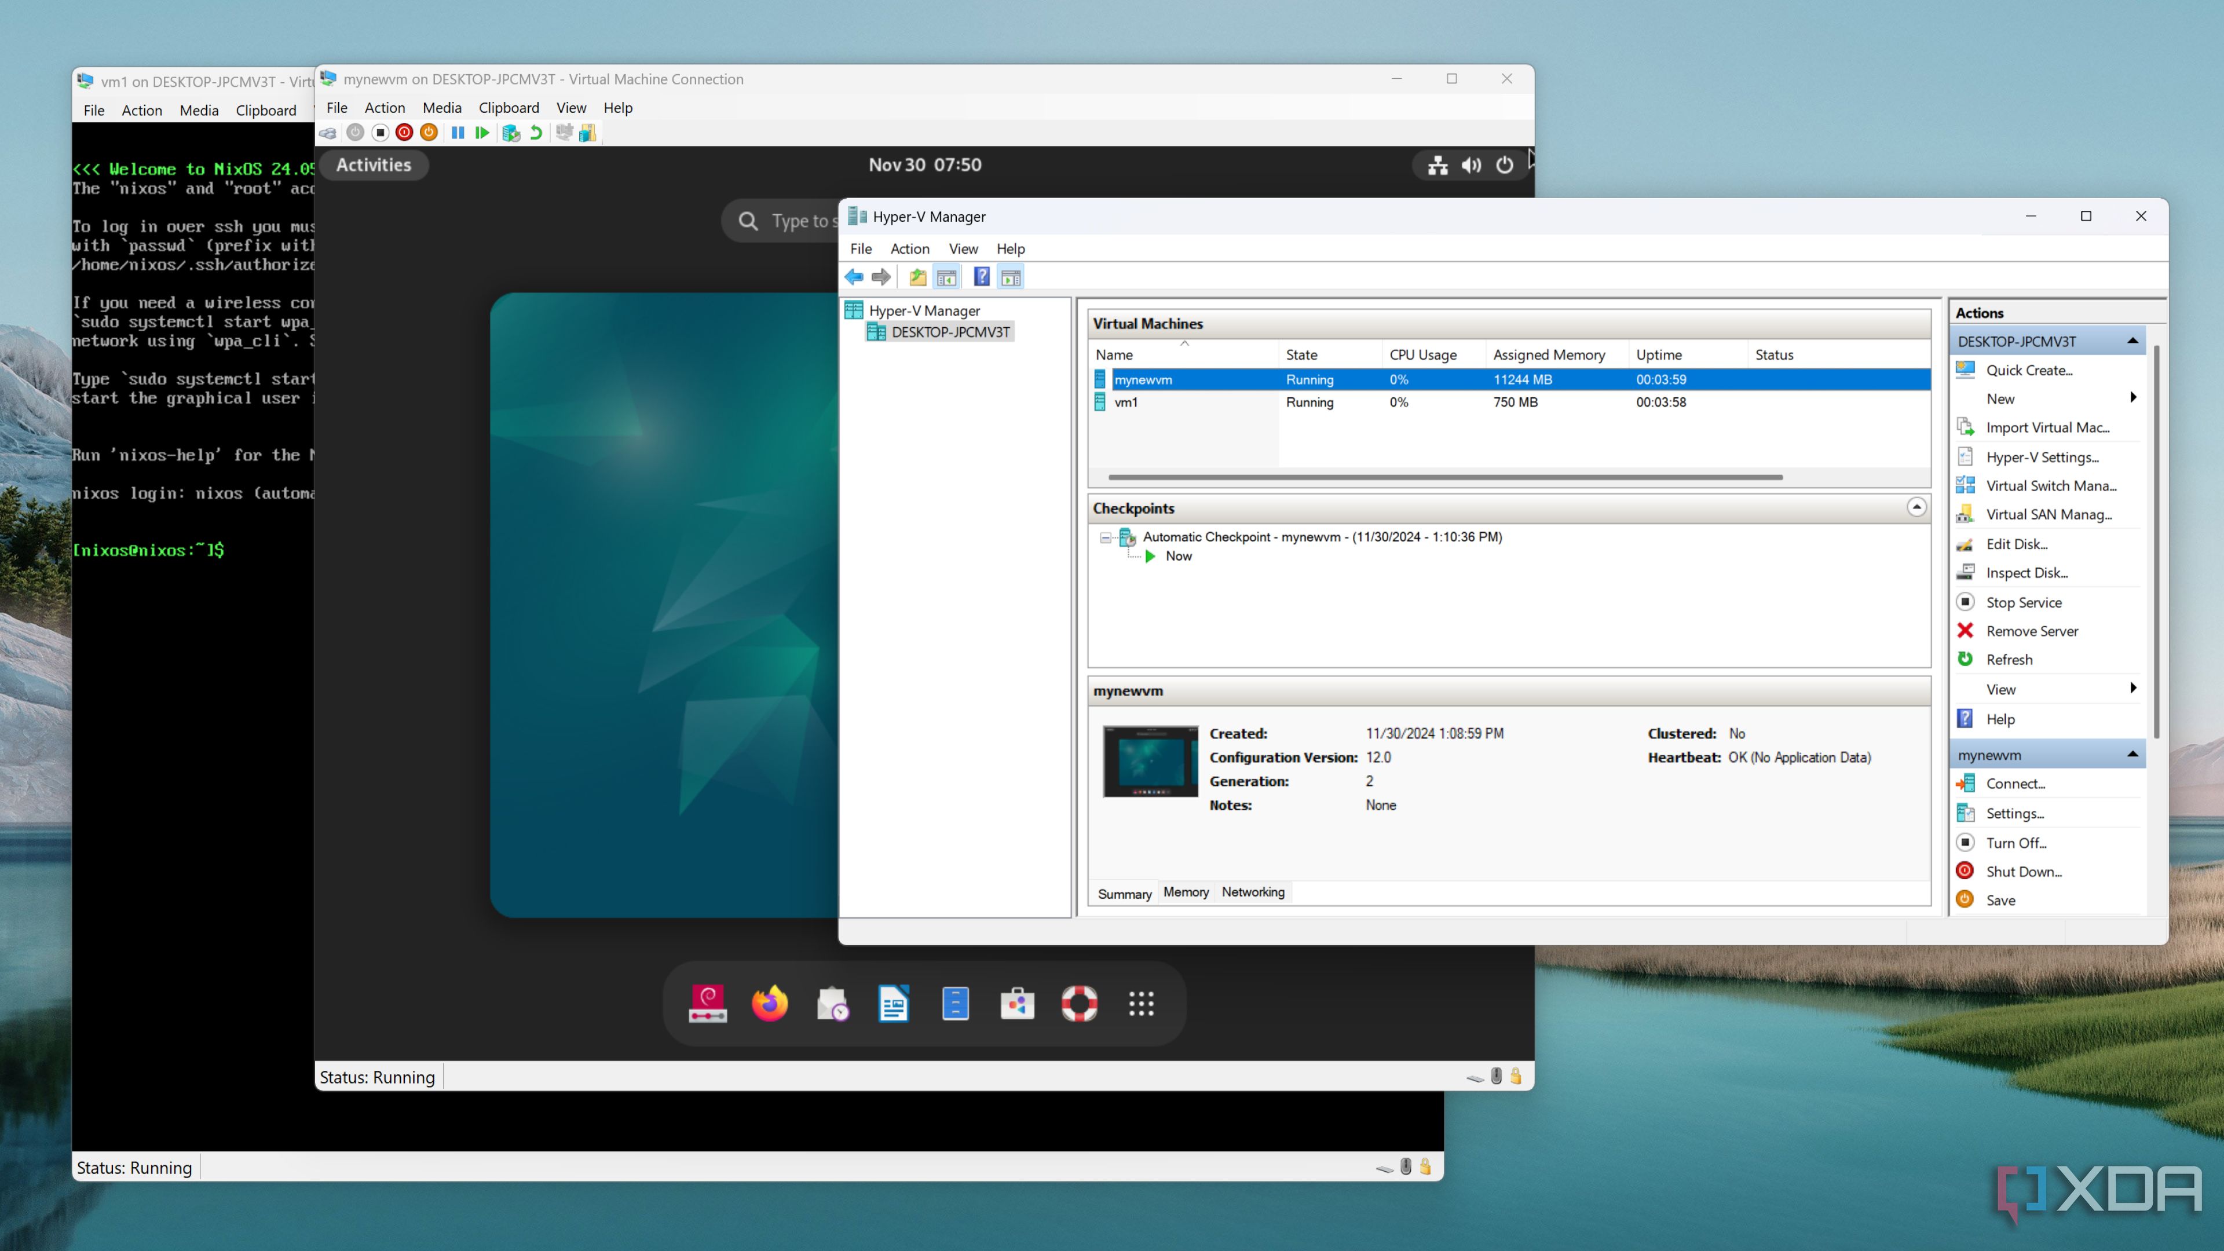Show all apps grid in dock
The height and width of the screenshot is (1251, 2224).
[x=1140, y=1003]
